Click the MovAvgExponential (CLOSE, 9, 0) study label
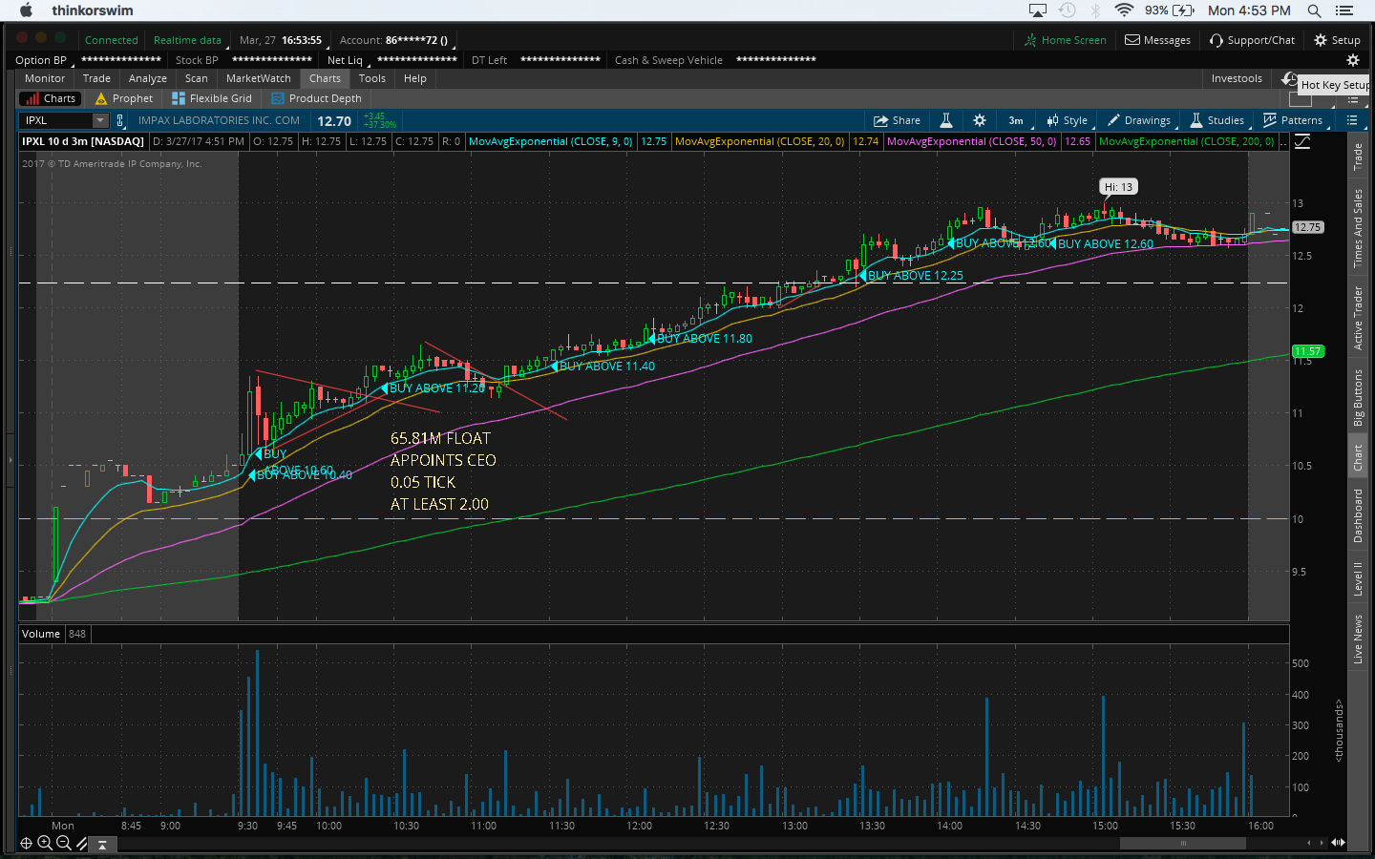The width and height of the screenshot is (1375, 859). [551, 141]
